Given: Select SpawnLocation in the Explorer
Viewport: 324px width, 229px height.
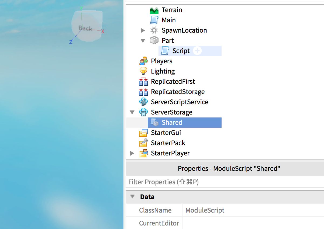Looking at the screenshot, I should click(x=184, y=30).
